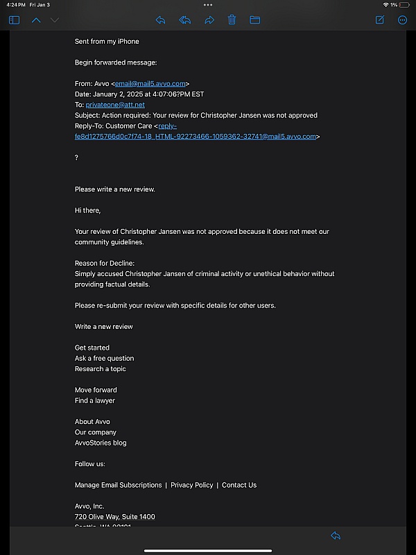This screenshot has height=555, width=416.
Task: Tap the home indicator bar
Action: (x=208, y=551)
